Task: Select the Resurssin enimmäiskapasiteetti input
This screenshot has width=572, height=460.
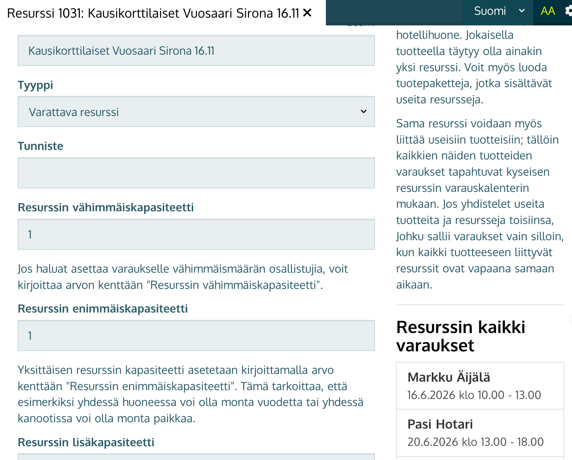Action: [196, 335]
